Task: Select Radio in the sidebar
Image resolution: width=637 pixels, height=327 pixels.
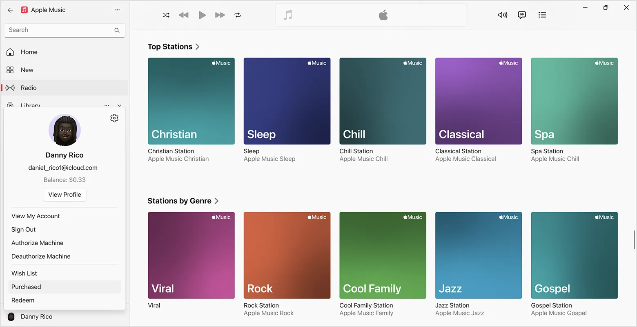Action: (x=29, y=87)
